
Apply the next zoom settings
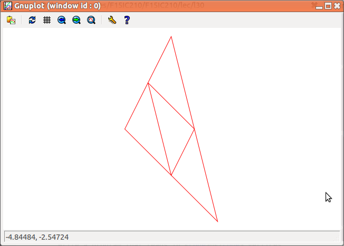(77, 20)
